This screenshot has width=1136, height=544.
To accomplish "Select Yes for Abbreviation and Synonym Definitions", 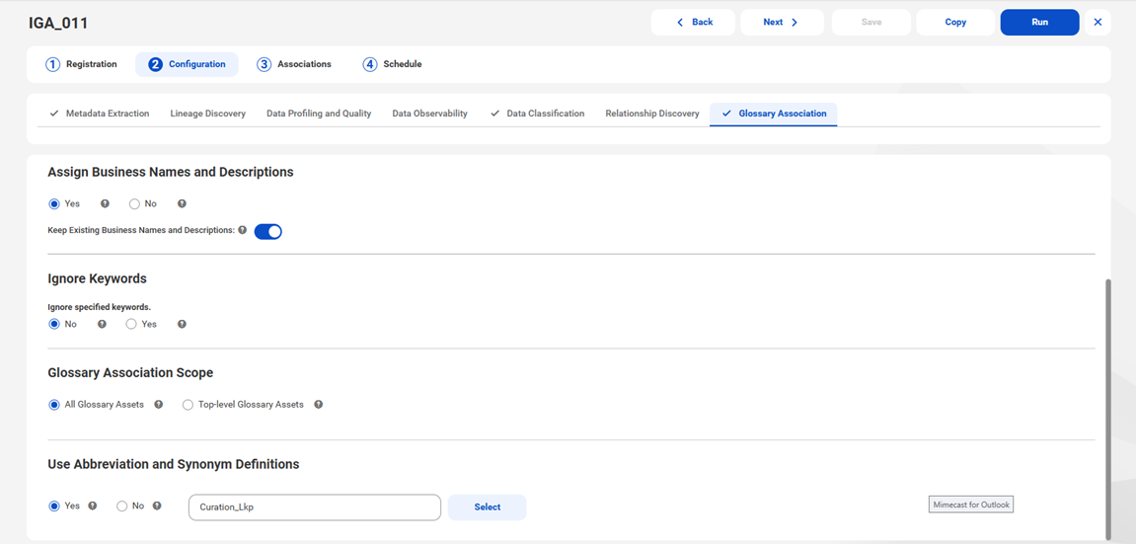I will point(53,505).
